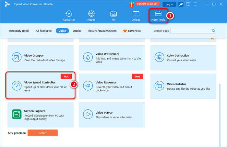Click the Video Rotator icon

point(159,85)
